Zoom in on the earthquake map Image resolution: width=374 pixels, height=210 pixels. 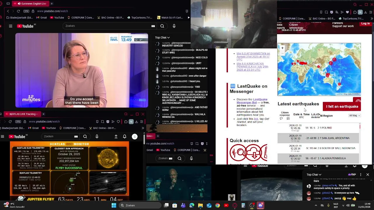tap(282, 48)
